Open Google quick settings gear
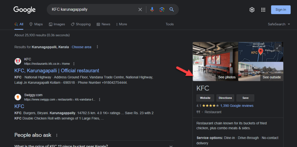The image size is (297, 147). 252,10
